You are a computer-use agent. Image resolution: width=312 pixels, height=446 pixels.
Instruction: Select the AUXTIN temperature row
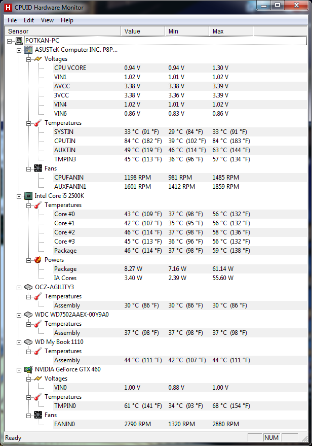pos(180,150)
